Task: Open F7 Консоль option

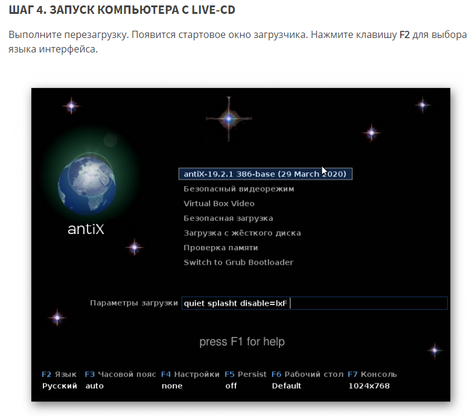Action: [x=372, y=374]
